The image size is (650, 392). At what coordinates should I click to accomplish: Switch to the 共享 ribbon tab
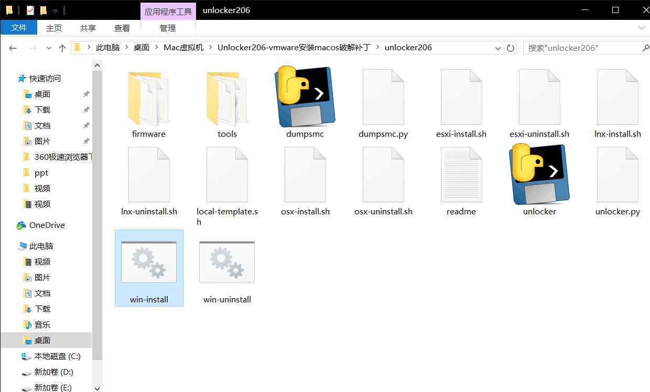tap(88, 28)
